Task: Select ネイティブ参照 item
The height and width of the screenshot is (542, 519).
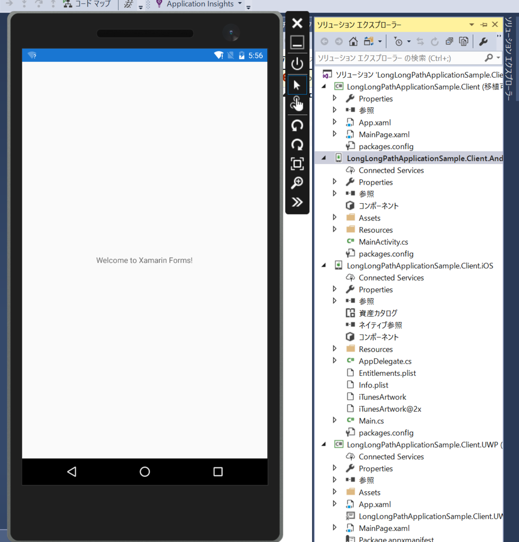Action: 380,325
